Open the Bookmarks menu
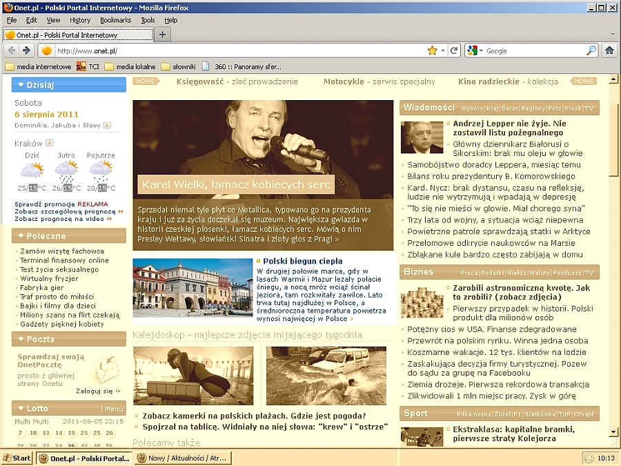The image size is (621, 466). point(116,20)
